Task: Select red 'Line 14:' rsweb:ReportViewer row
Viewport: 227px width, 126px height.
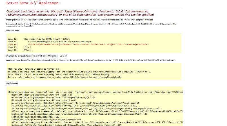Action: [x=78, y=45]
